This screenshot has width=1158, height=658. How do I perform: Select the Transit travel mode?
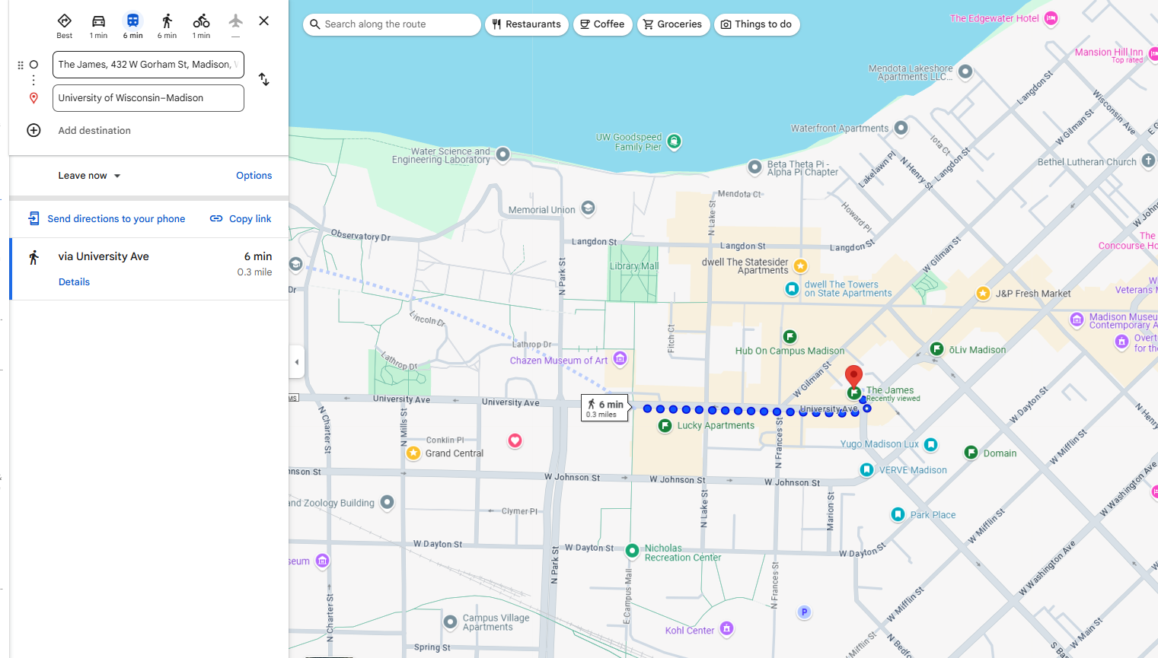click(x=132, y=24)
